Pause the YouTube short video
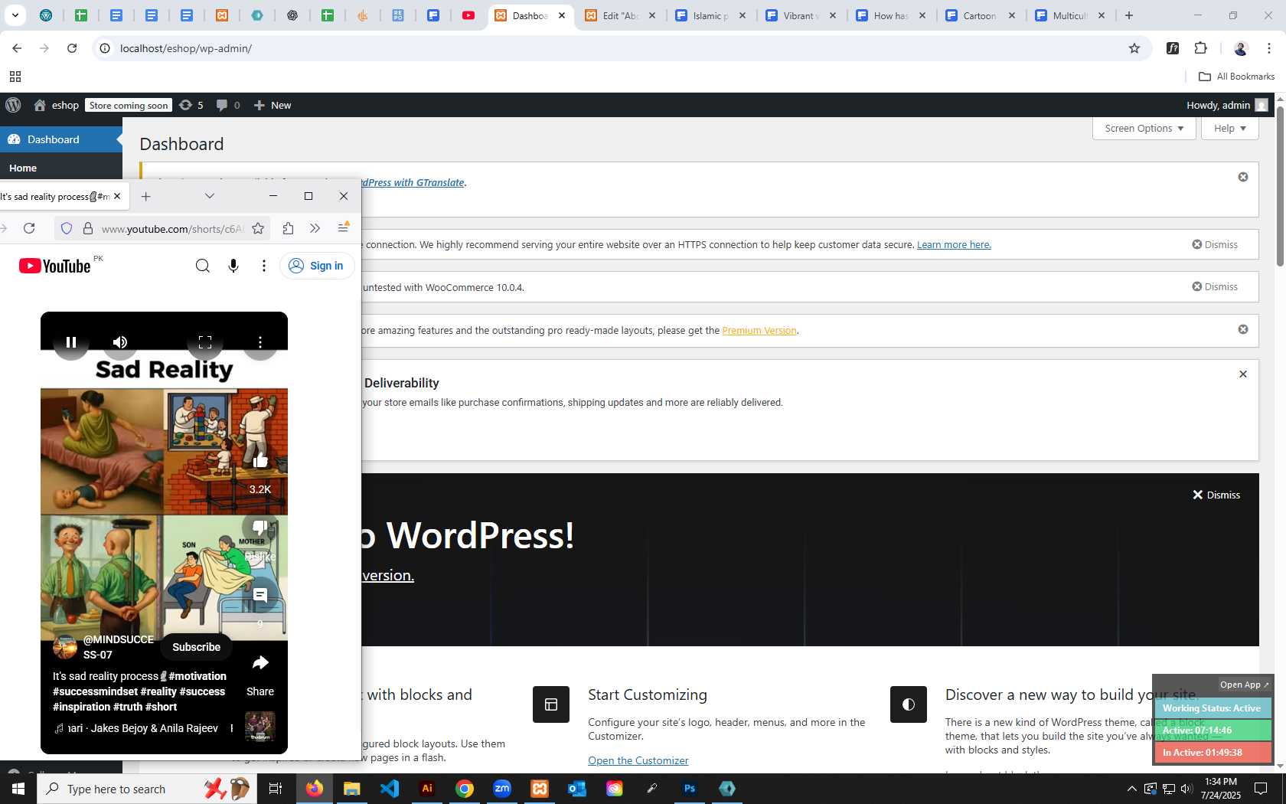This screenshot has height=804, width=1286. coord(71,342)
